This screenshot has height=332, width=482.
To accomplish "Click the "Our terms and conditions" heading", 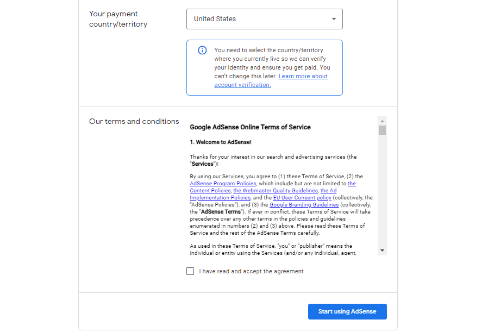I will tap(134, 121).
